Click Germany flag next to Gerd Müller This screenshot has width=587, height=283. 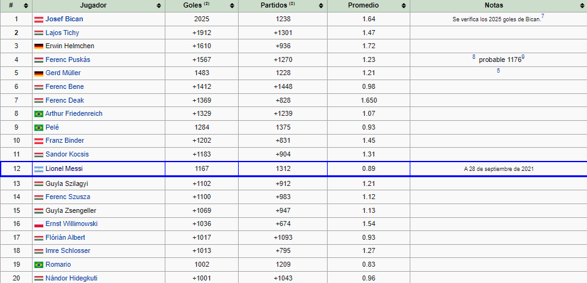[39, 73]
